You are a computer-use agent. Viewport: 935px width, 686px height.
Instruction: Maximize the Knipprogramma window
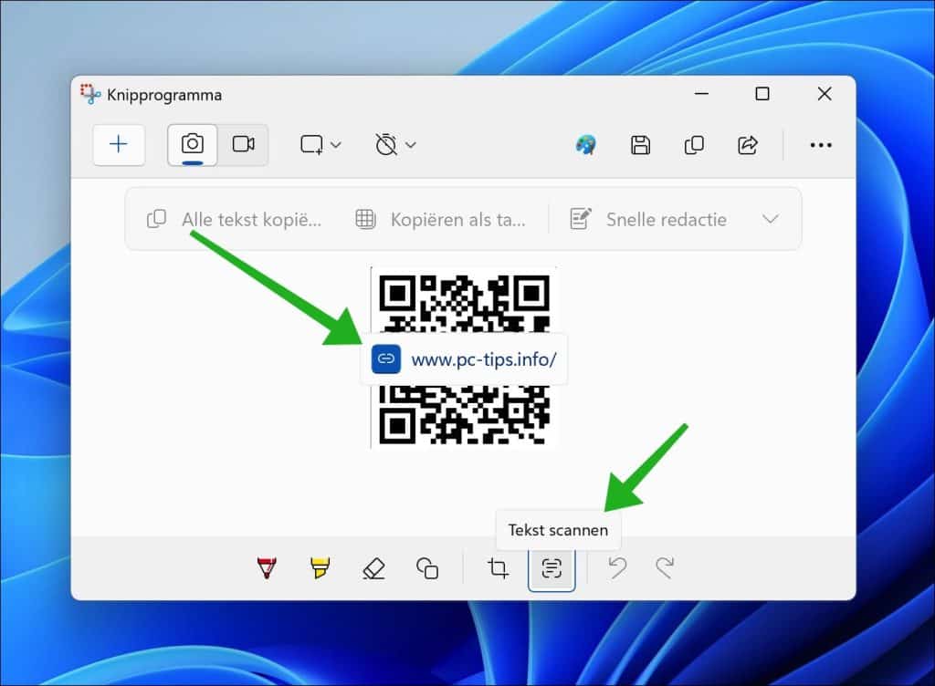(x=762, y=93)
